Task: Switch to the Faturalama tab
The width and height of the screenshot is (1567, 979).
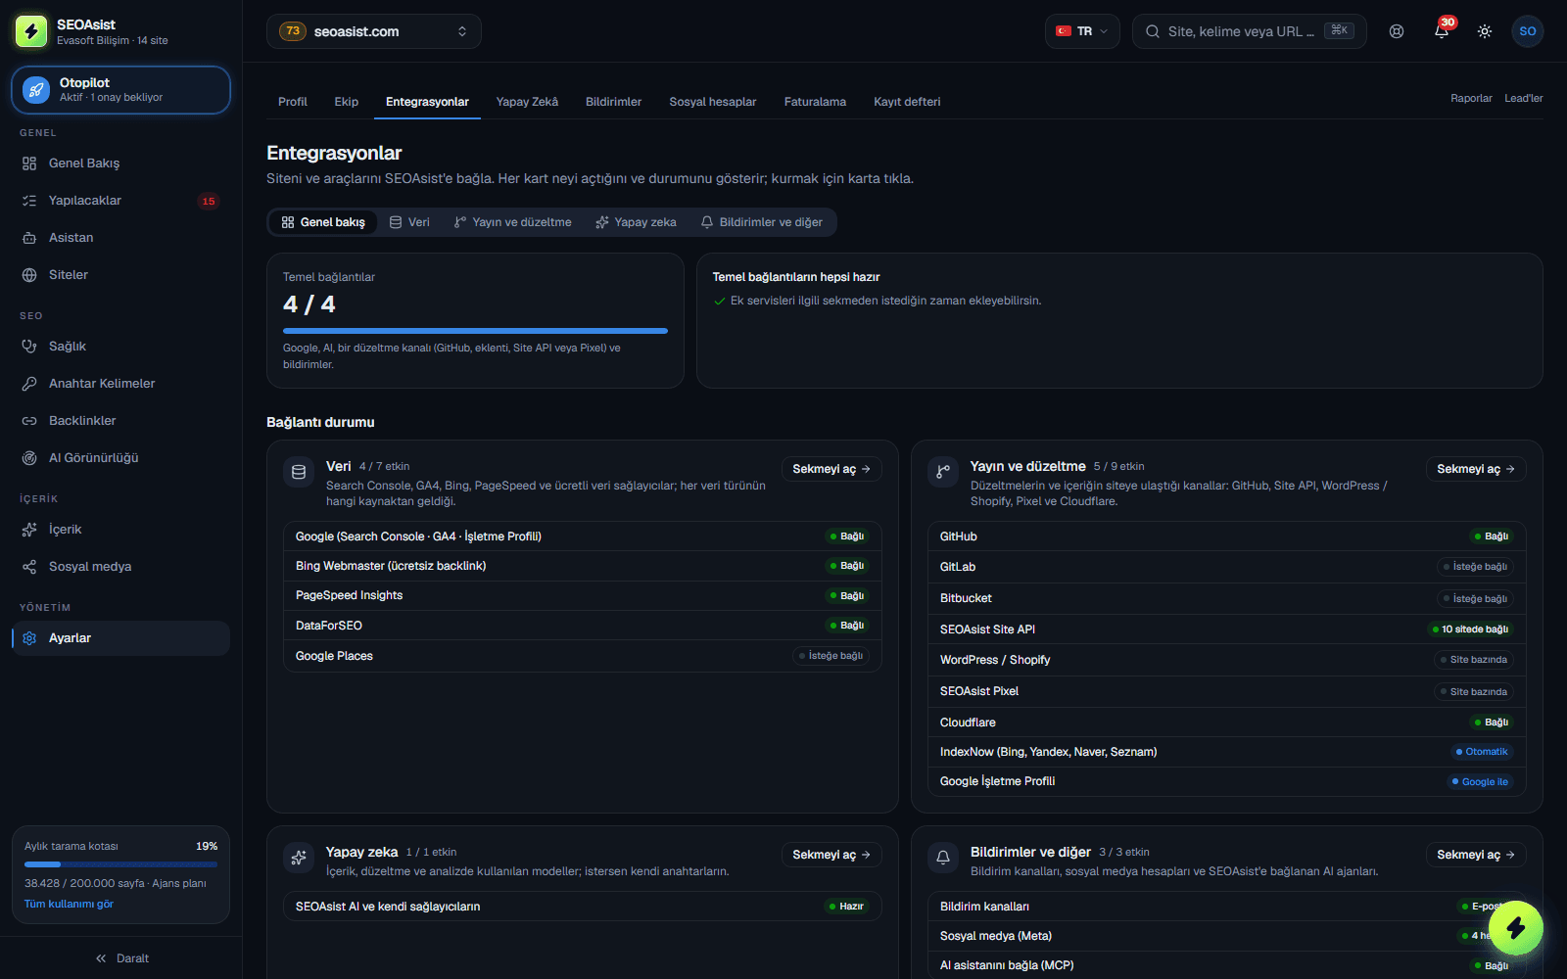Action: click(x=815, y=102)
